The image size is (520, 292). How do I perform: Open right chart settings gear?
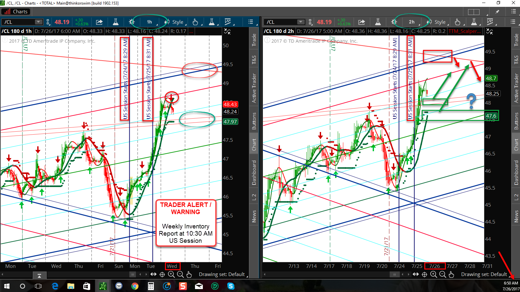tap(394, 22)
